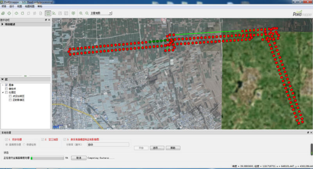Open the 地图视图 menu

pyautogui.click(x=29, y=7)
